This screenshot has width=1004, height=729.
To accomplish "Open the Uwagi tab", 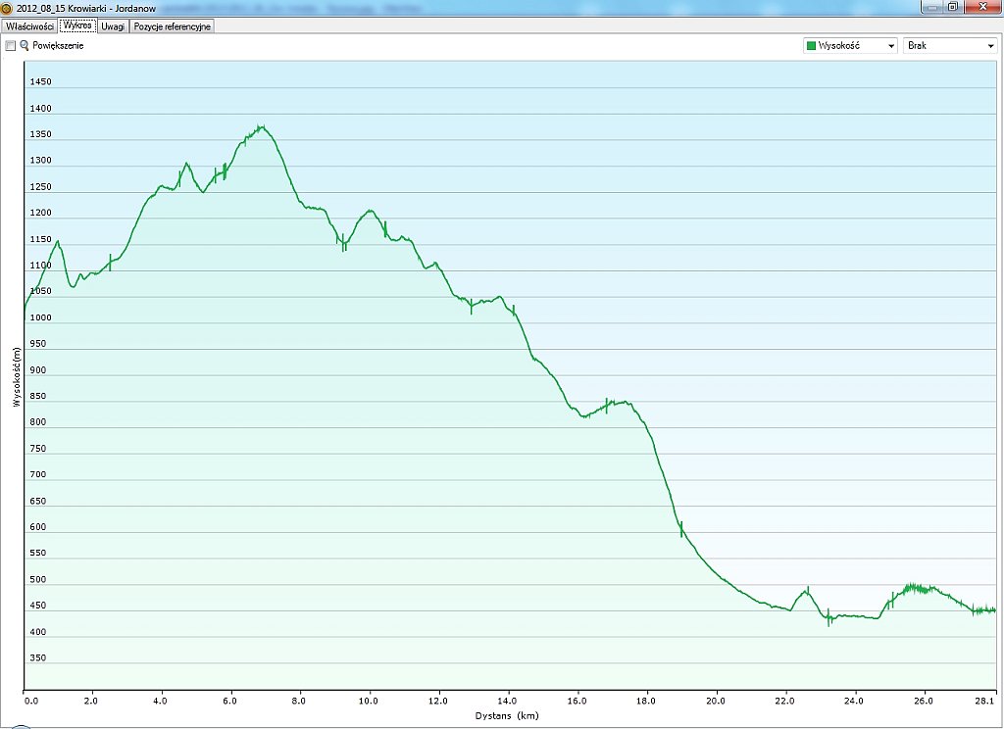I will [x=113, y=26].
